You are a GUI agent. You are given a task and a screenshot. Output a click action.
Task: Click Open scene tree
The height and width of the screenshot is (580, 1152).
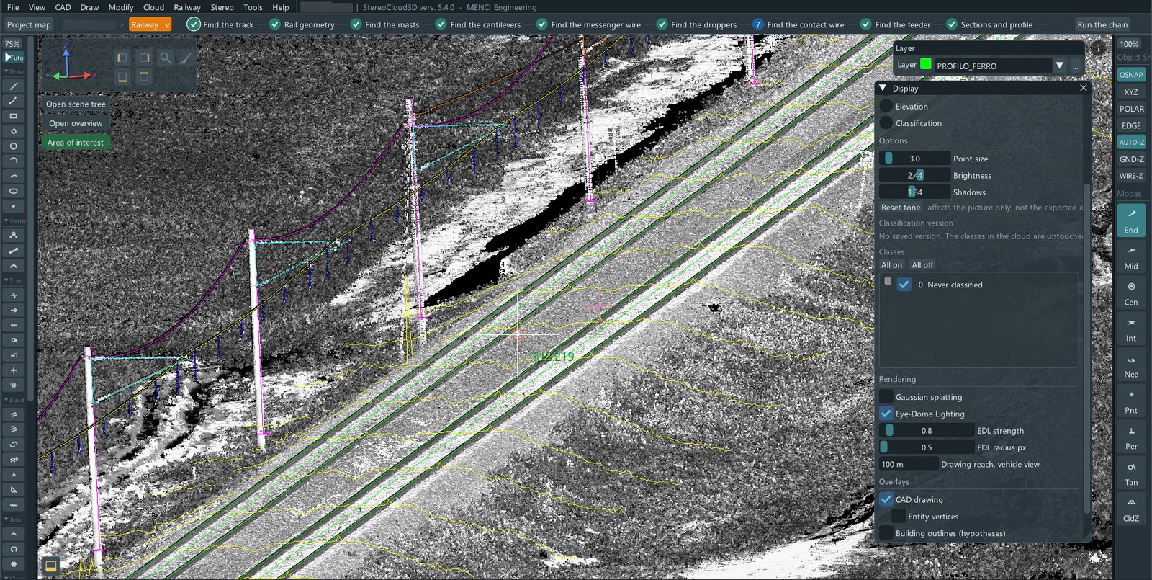tap(76, 104)
